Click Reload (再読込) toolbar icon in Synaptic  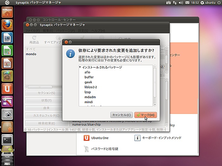[34, 40]
